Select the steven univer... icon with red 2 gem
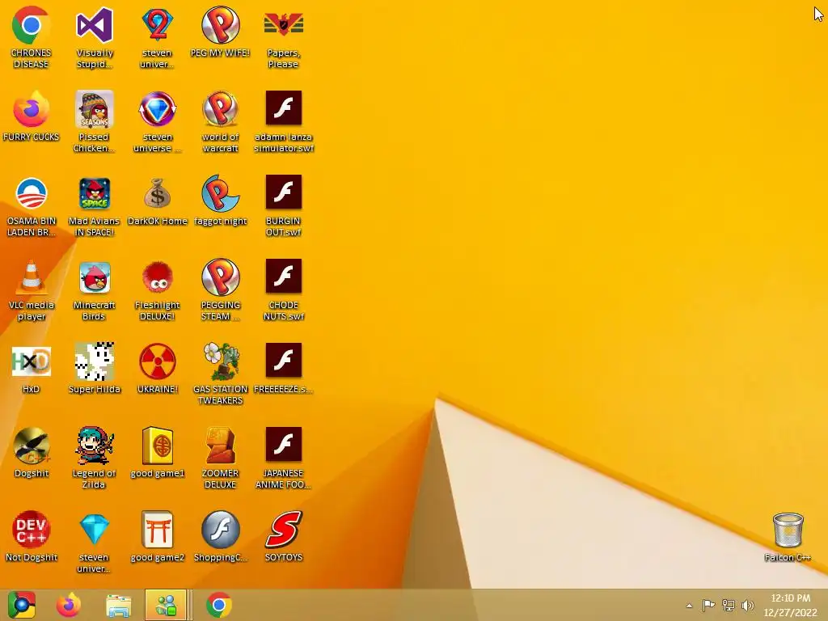This screenshot has height=621, width=828. (158, 37)
